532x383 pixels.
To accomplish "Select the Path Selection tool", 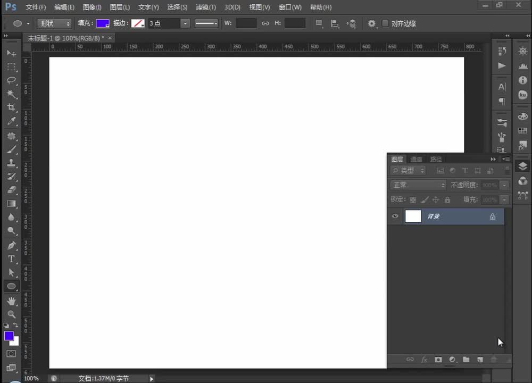I will click(x=11, y=272).
